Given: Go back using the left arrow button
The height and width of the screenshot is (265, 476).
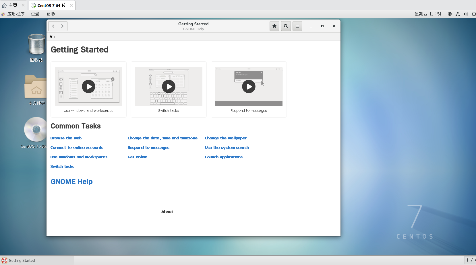Looking at the screenshot, I should tap(53, 26).
